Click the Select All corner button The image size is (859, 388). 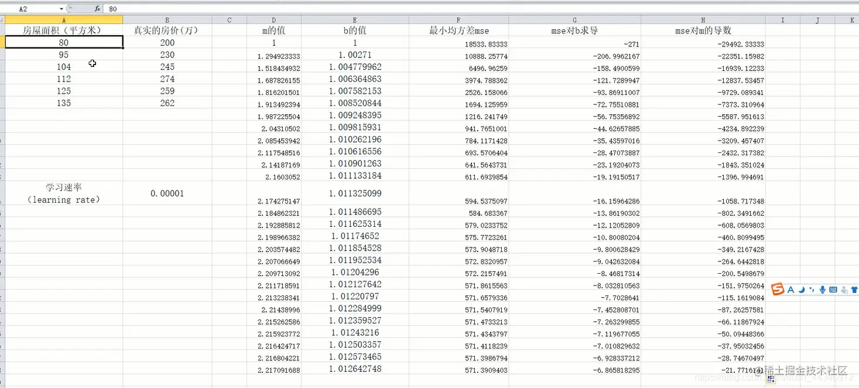coord(2,20)
